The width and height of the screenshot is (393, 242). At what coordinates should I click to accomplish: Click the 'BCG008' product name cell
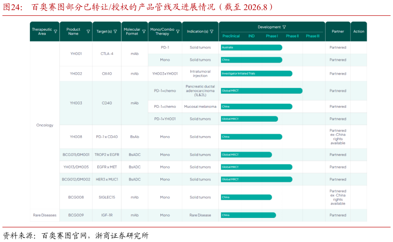click(x=76, y=197)
